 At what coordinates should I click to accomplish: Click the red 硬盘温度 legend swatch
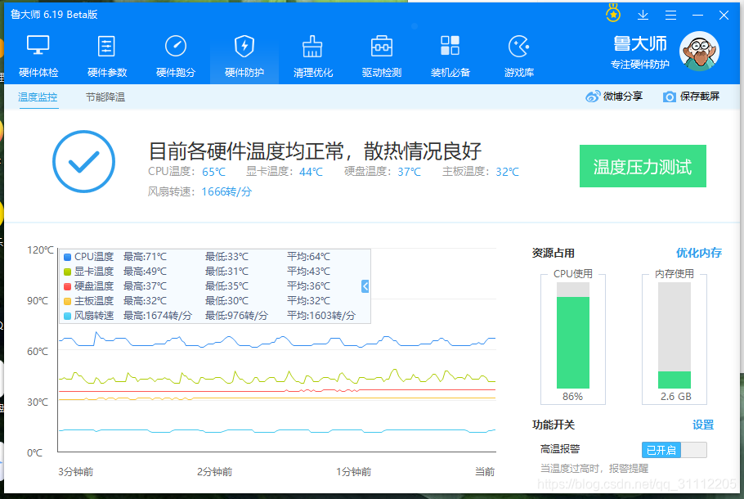coord(67,286)
